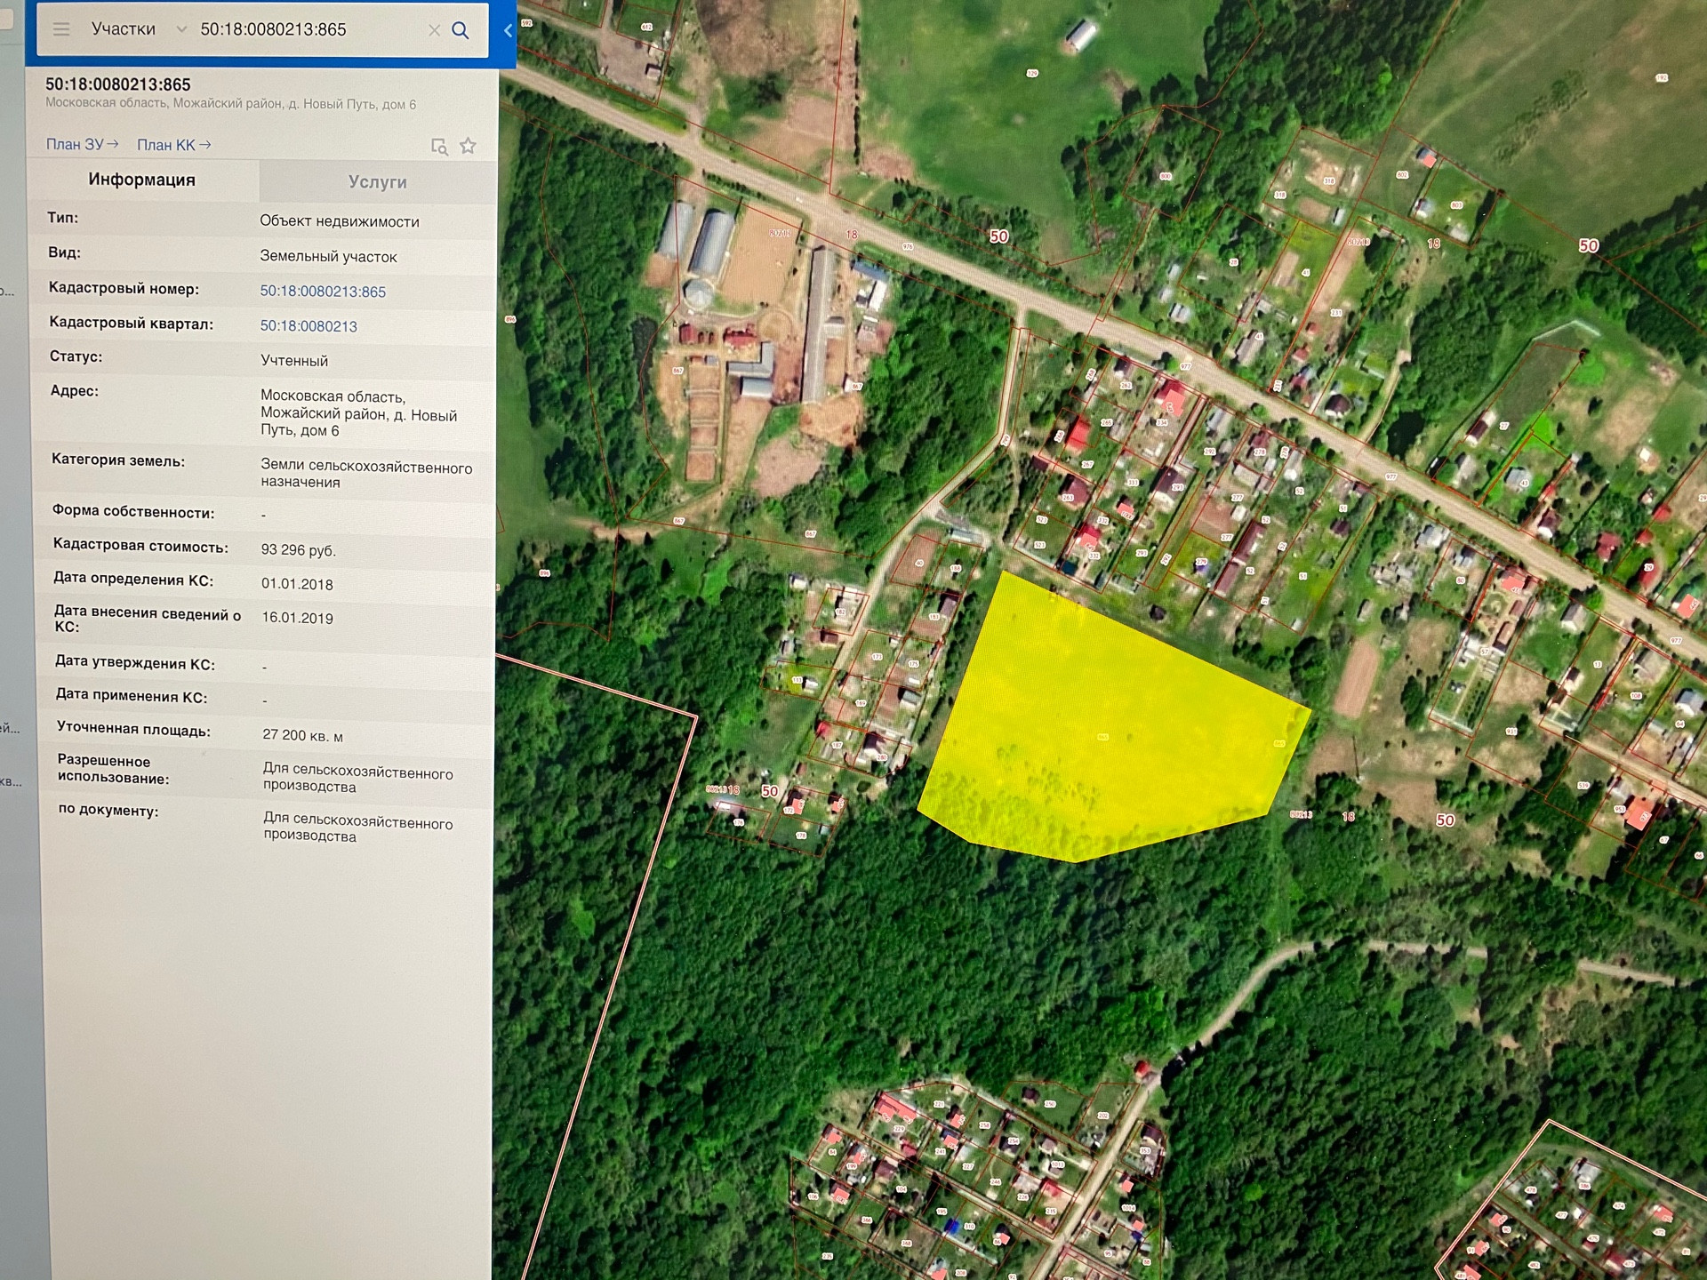
Task: Switch to the Услуги tab
Action: (x=378, y=182)
